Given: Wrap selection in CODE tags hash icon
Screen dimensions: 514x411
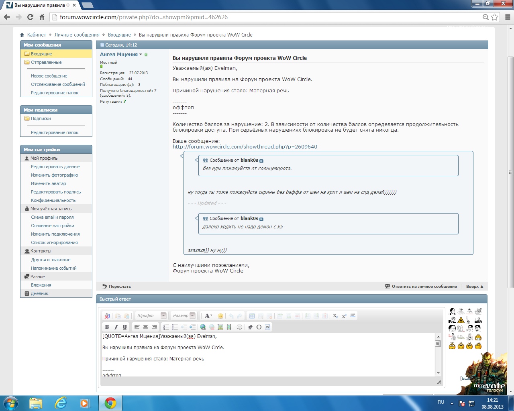Looking at the screenshot, I should pos(250,327).
